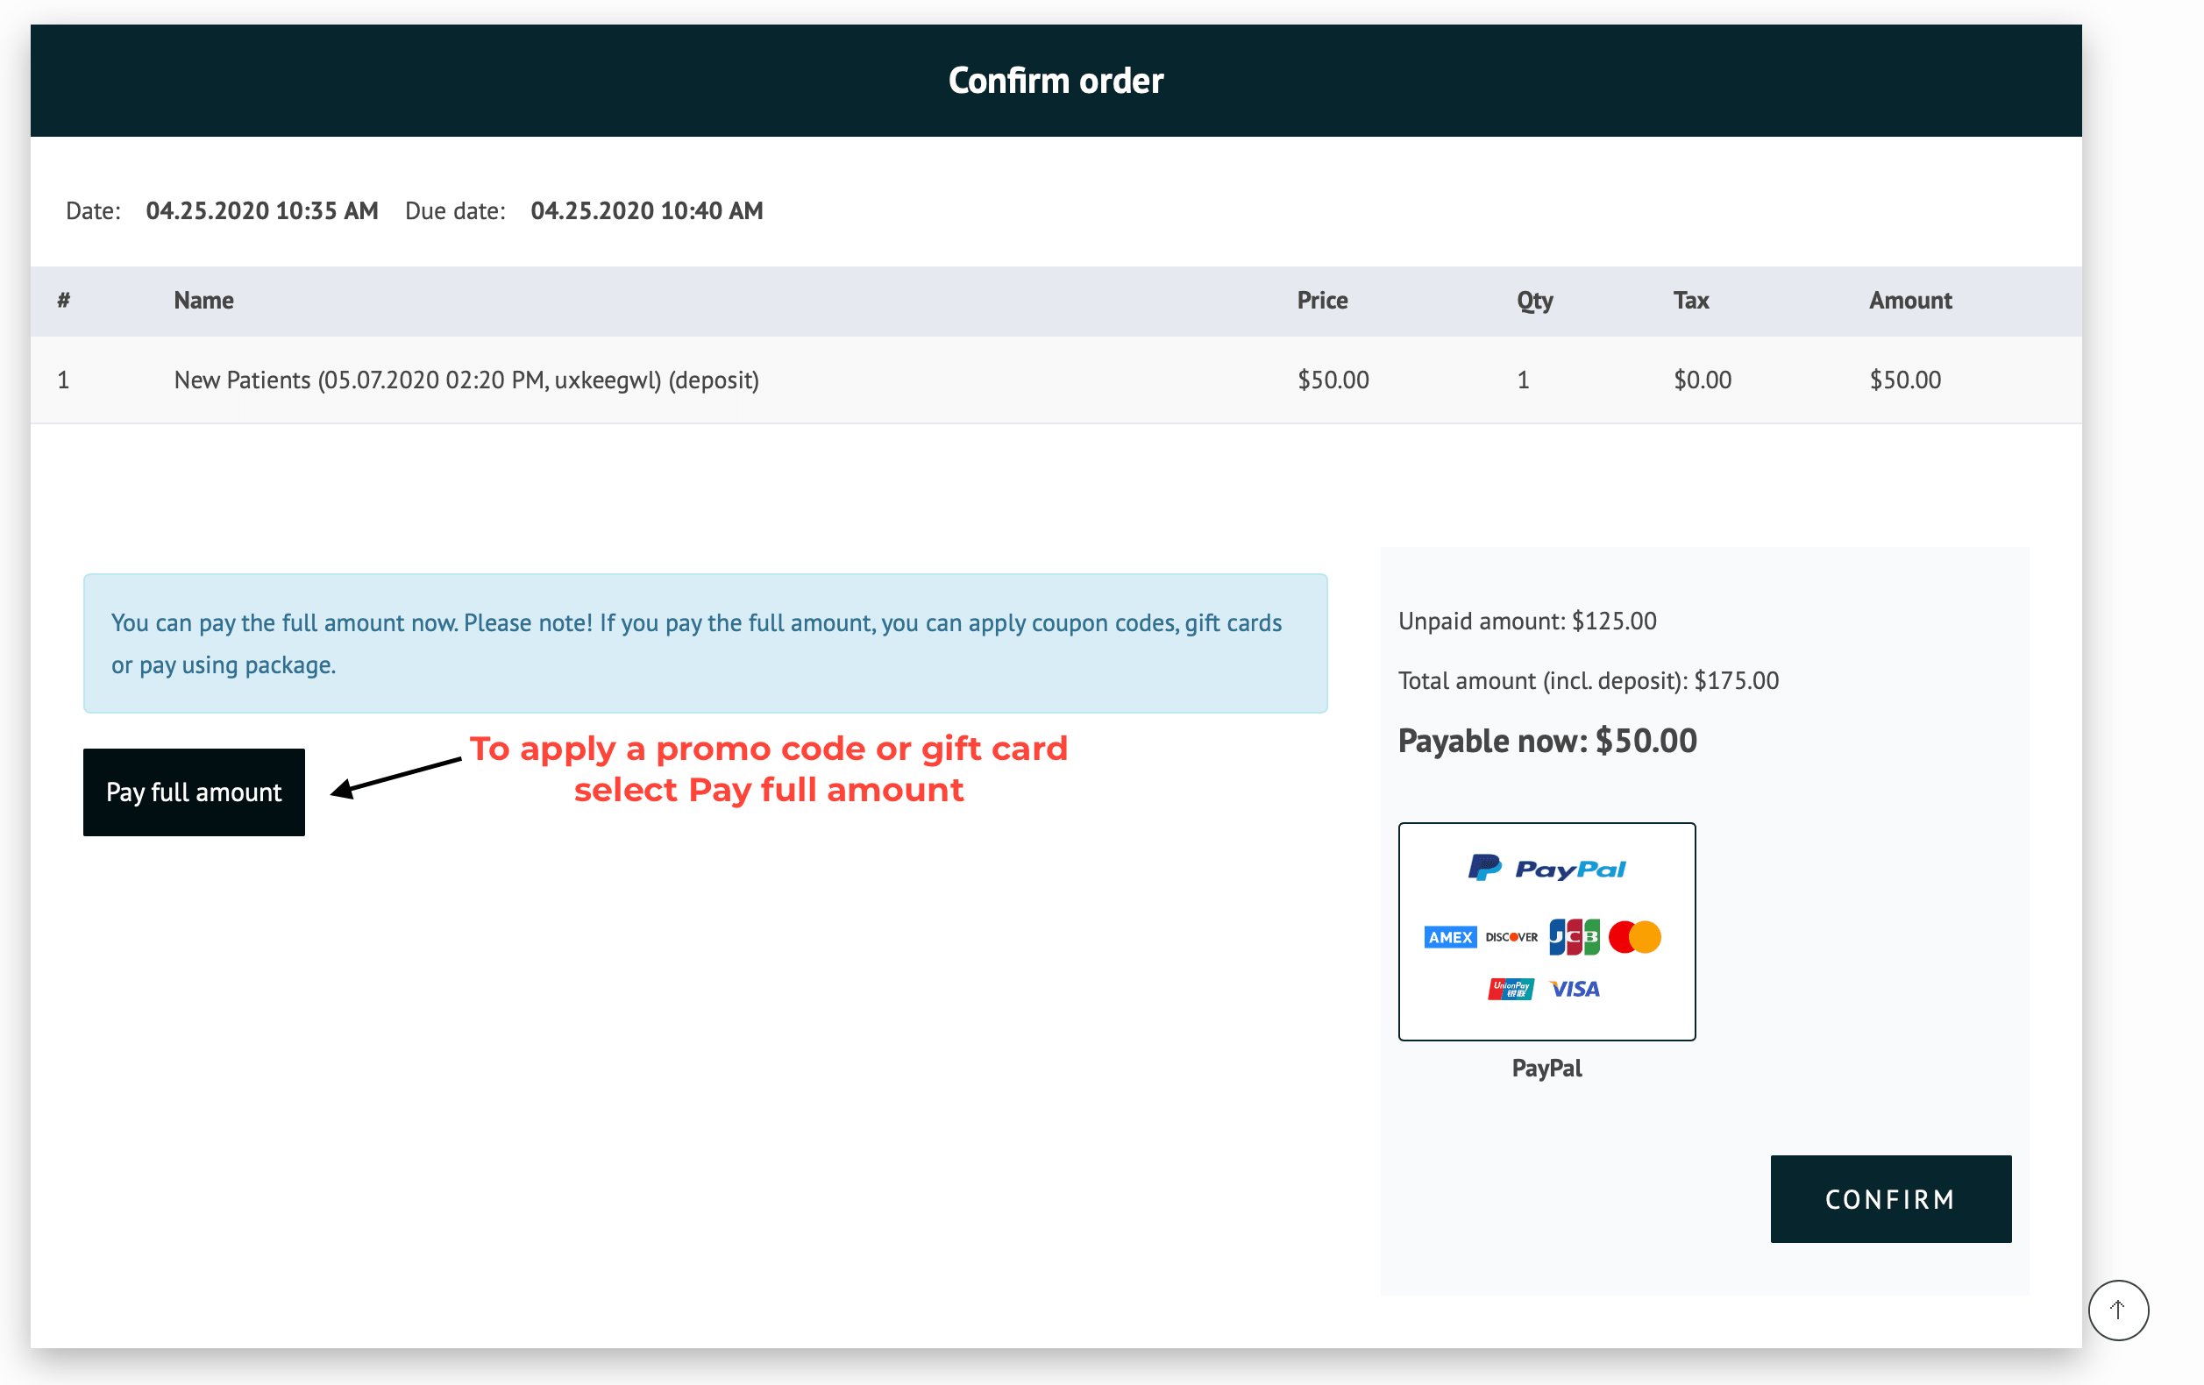Viewport: 2204px width, 1385px height.
Task: Select the JCB card icon
Action: tap(1573, 934)
